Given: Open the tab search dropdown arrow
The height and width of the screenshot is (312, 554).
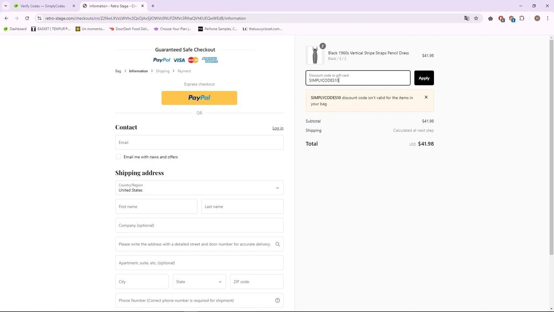Looking at the screenshot, I should 6,6.
